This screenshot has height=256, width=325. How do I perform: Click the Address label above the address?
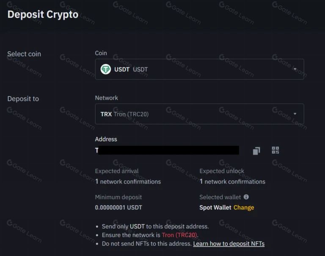[x=106, y=139]
